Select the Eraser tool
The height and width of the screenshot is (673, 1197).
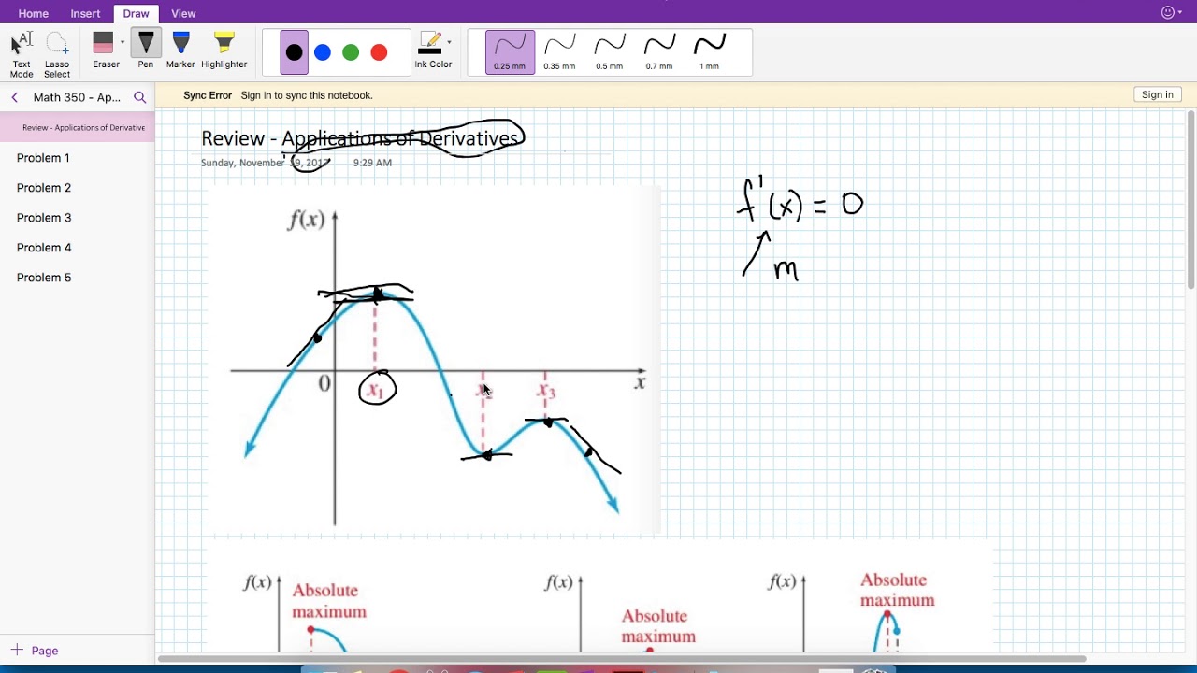104,50
